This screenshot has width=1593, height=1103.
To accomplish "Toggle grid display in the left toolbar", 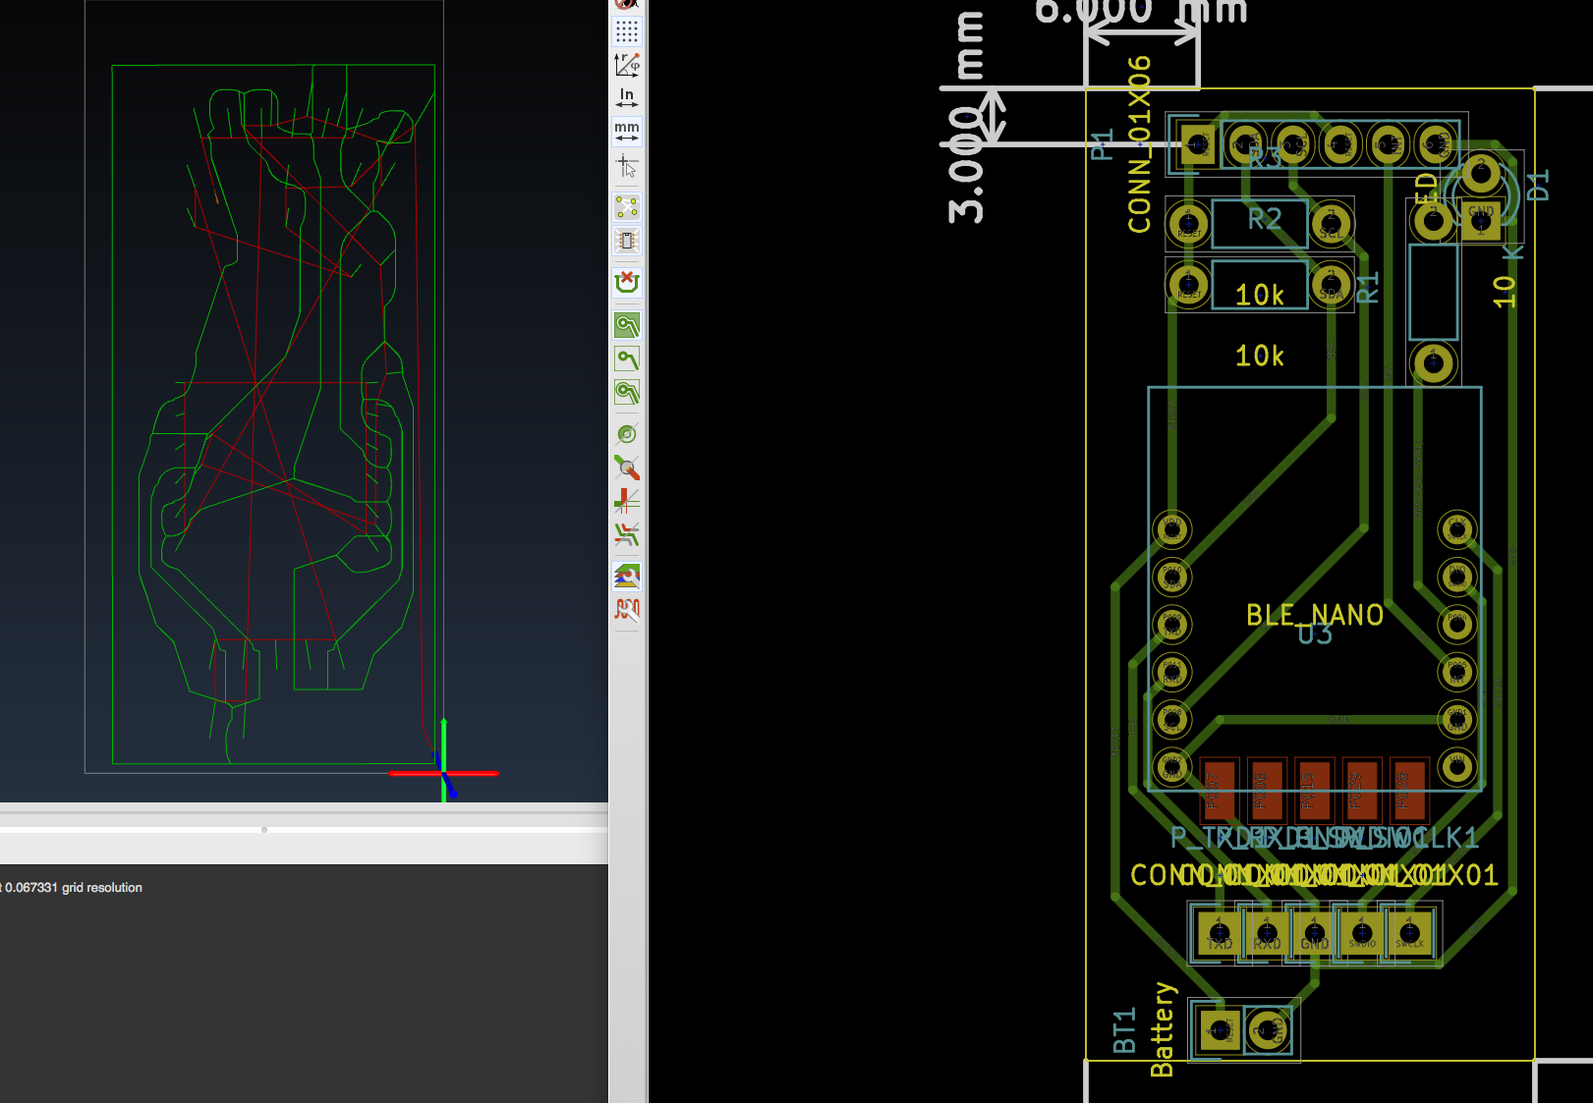I will [x=627, y=31].
